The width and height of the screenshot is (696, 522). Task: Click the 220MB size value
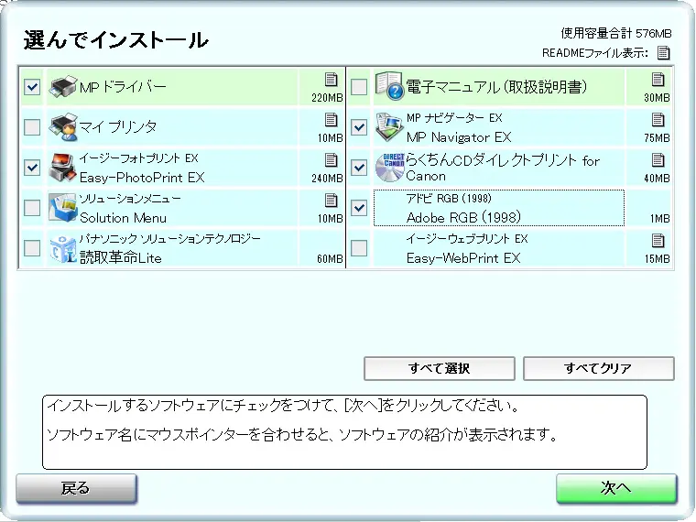point(327,98)
